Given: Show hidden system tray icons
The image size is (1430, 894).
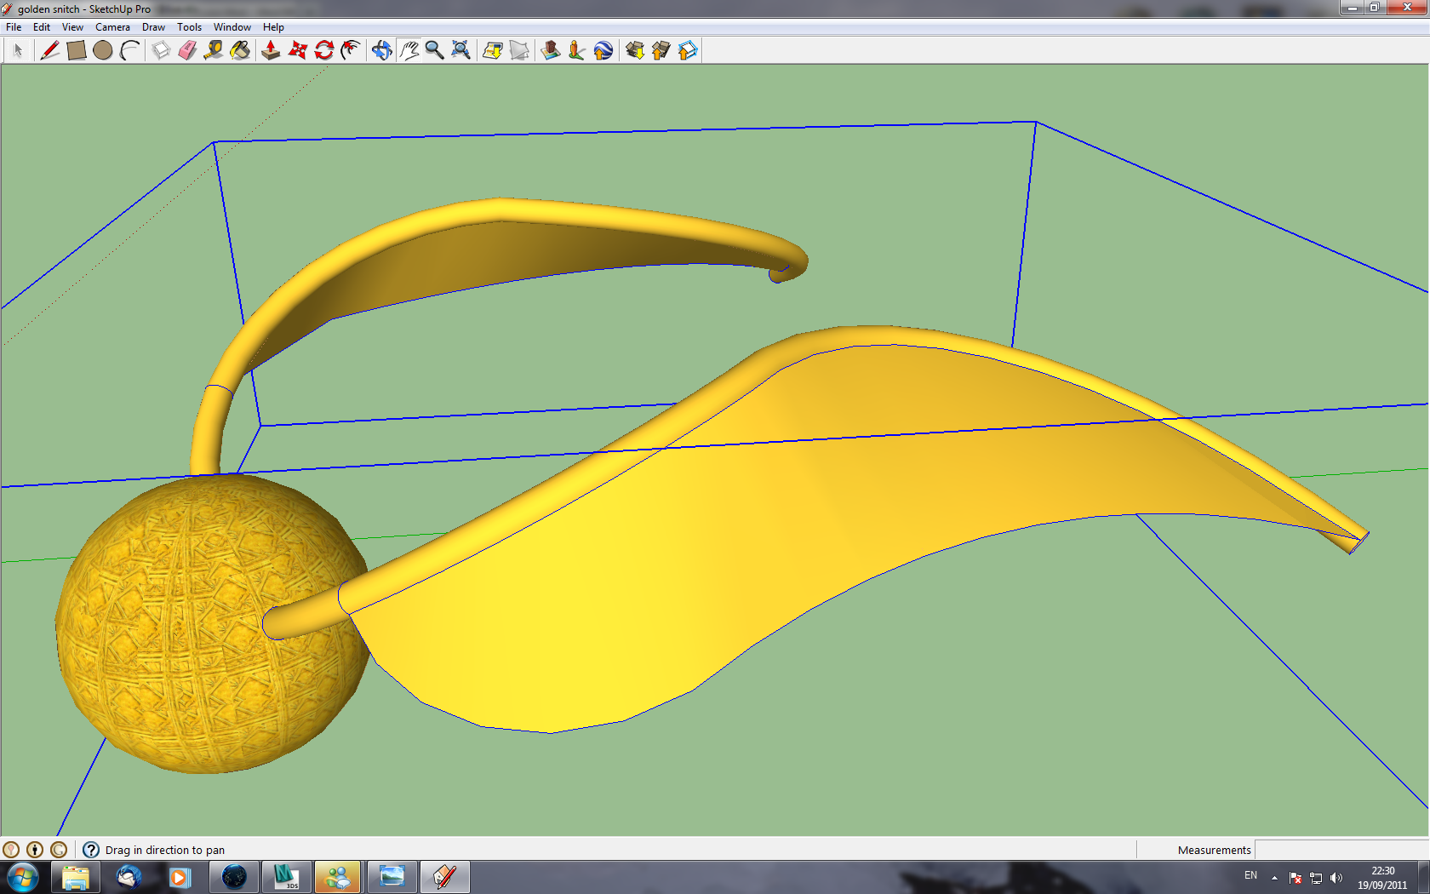Looking at the screenshot, I should tap(1274, 878).
